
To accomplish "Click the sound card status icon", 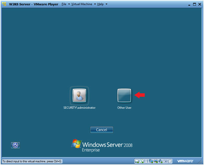I will 160,161.
